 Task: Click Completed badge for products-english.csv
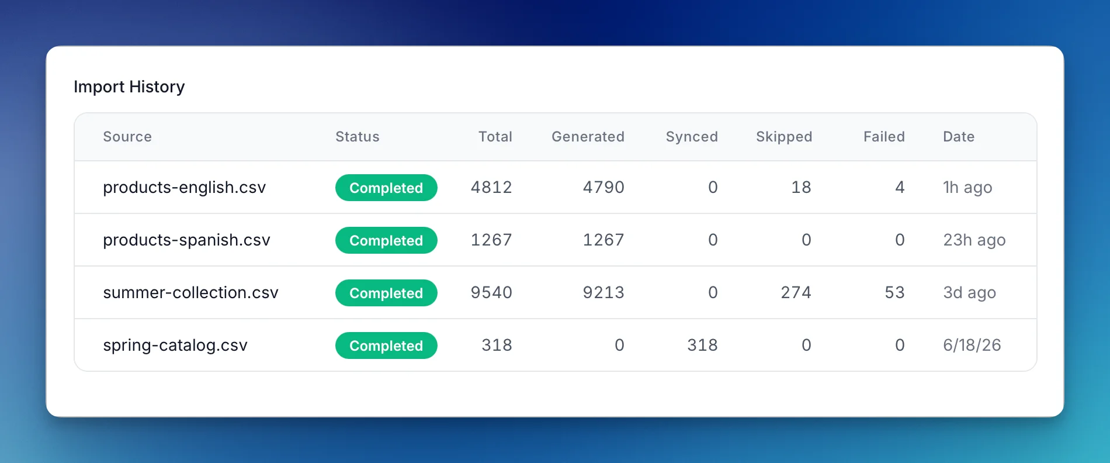pos(386,188)
